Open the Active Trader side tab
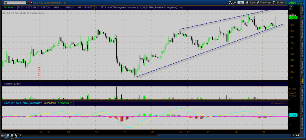The height and width of the screenshot is (140, 306). click(x=302, y=49)
